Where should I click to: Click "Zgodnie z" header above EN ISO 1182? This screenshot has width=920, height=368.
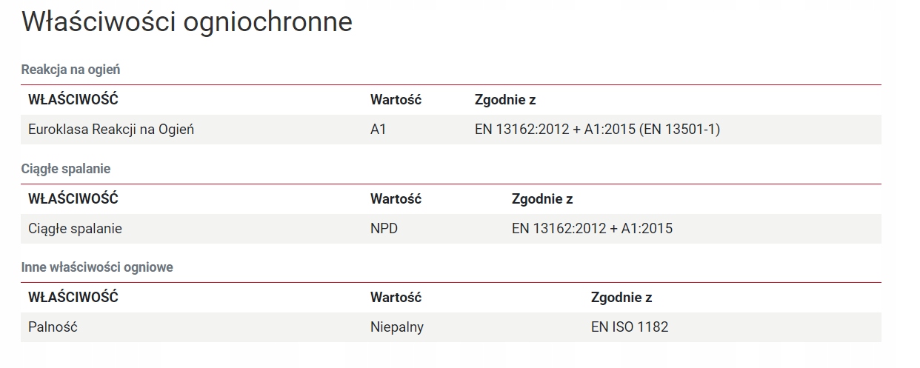click(621, 298)
